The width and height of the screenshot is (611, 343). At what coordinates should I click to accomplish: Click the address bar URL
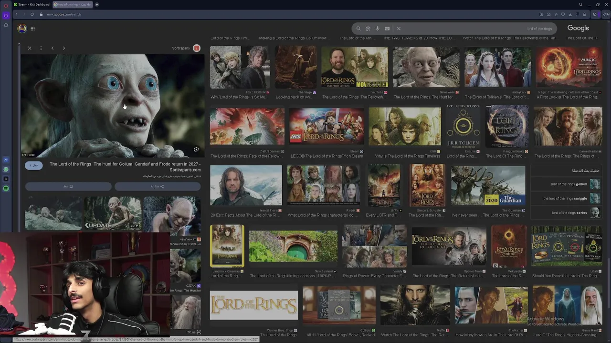tap(63, 14)
